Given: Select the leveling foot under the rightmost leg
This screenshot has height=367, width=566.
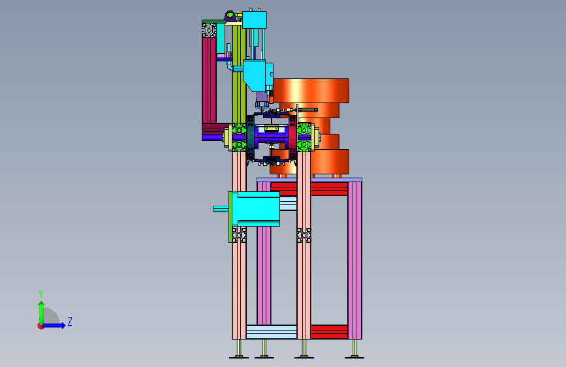Looking at the screenshot, I should click(354, 349).
